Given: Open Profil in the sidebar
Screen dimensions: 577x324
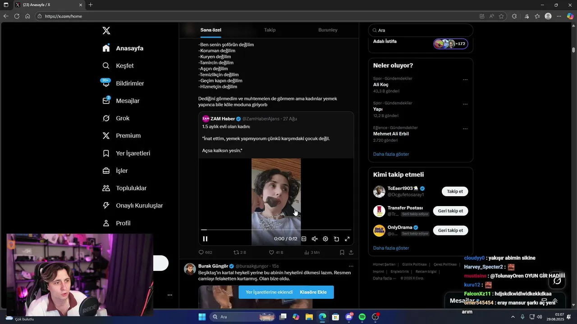Looking at the screenshot, I should point(116,223).
